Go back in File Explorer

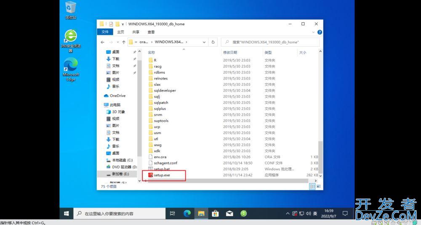(103, 42)
